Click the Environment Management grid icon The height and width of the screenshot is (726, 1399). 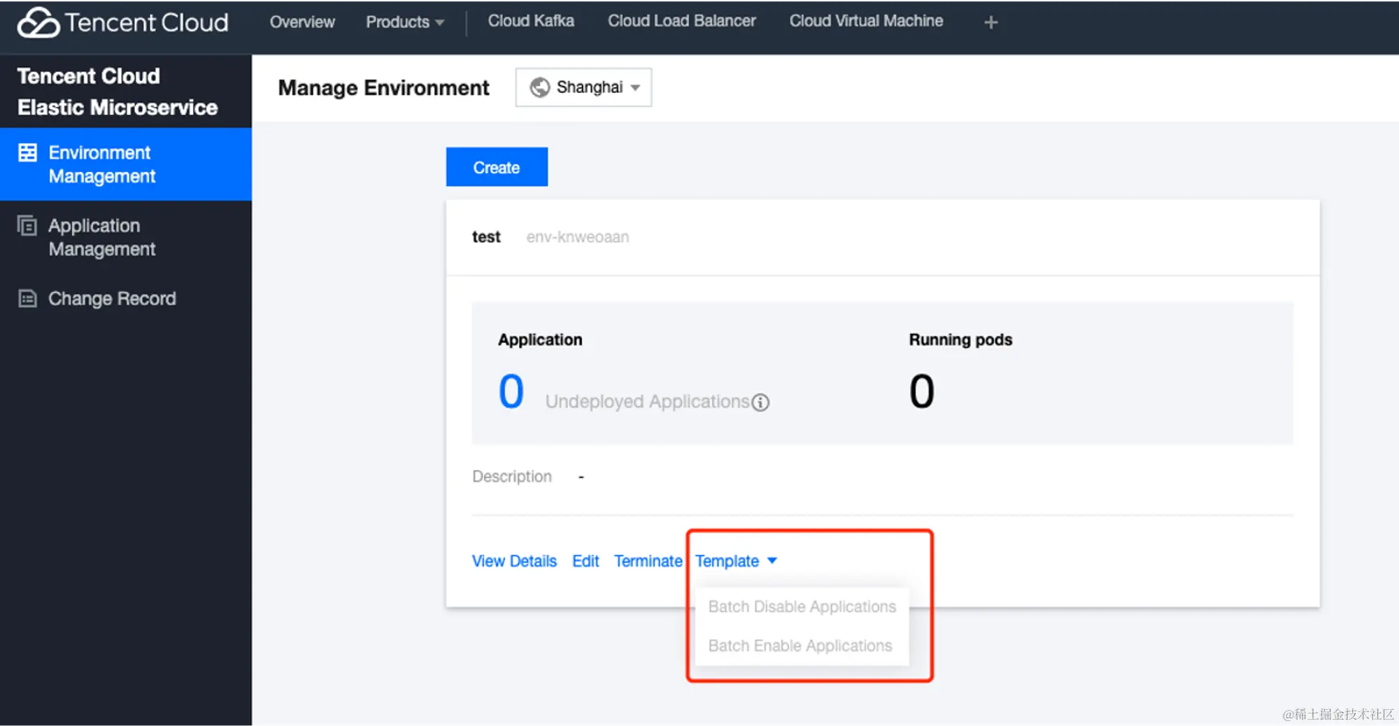pos(27,152)
